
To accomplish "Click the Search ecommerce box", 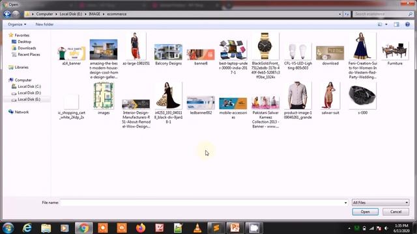I will pos(382,14).
